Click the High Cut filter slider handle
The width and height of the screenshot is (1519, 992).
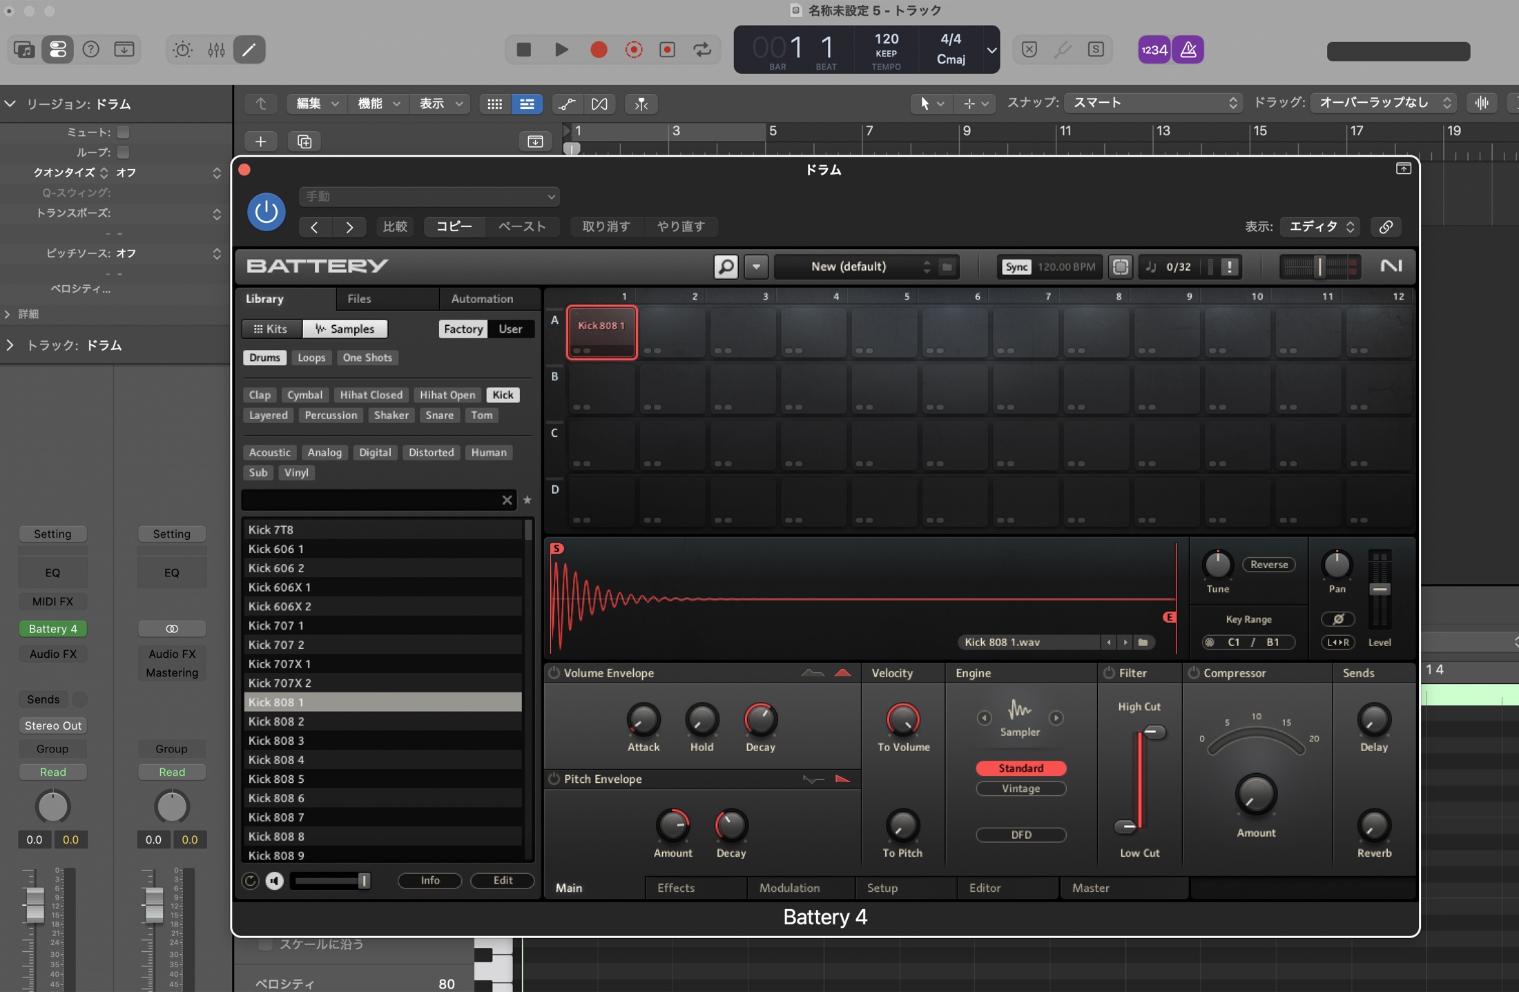pos(1153,732)
